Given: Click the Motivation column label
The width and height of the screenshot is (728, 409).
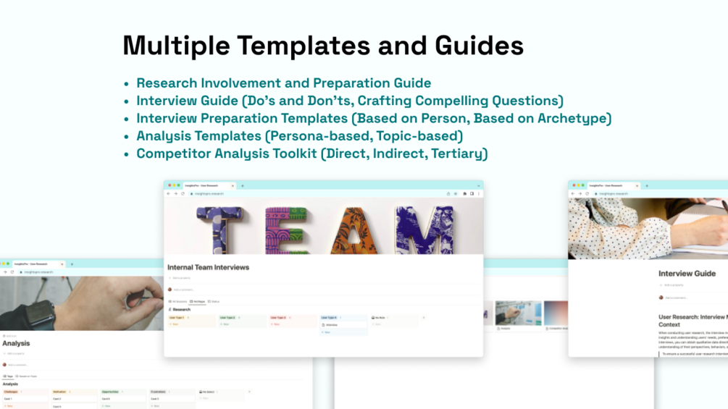Looking at the screenshot, I should pyautogui.click(x=59, y=392).
